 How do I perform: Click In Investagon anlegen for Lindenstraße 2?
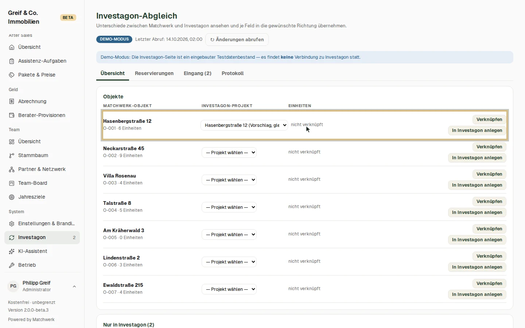477,267
